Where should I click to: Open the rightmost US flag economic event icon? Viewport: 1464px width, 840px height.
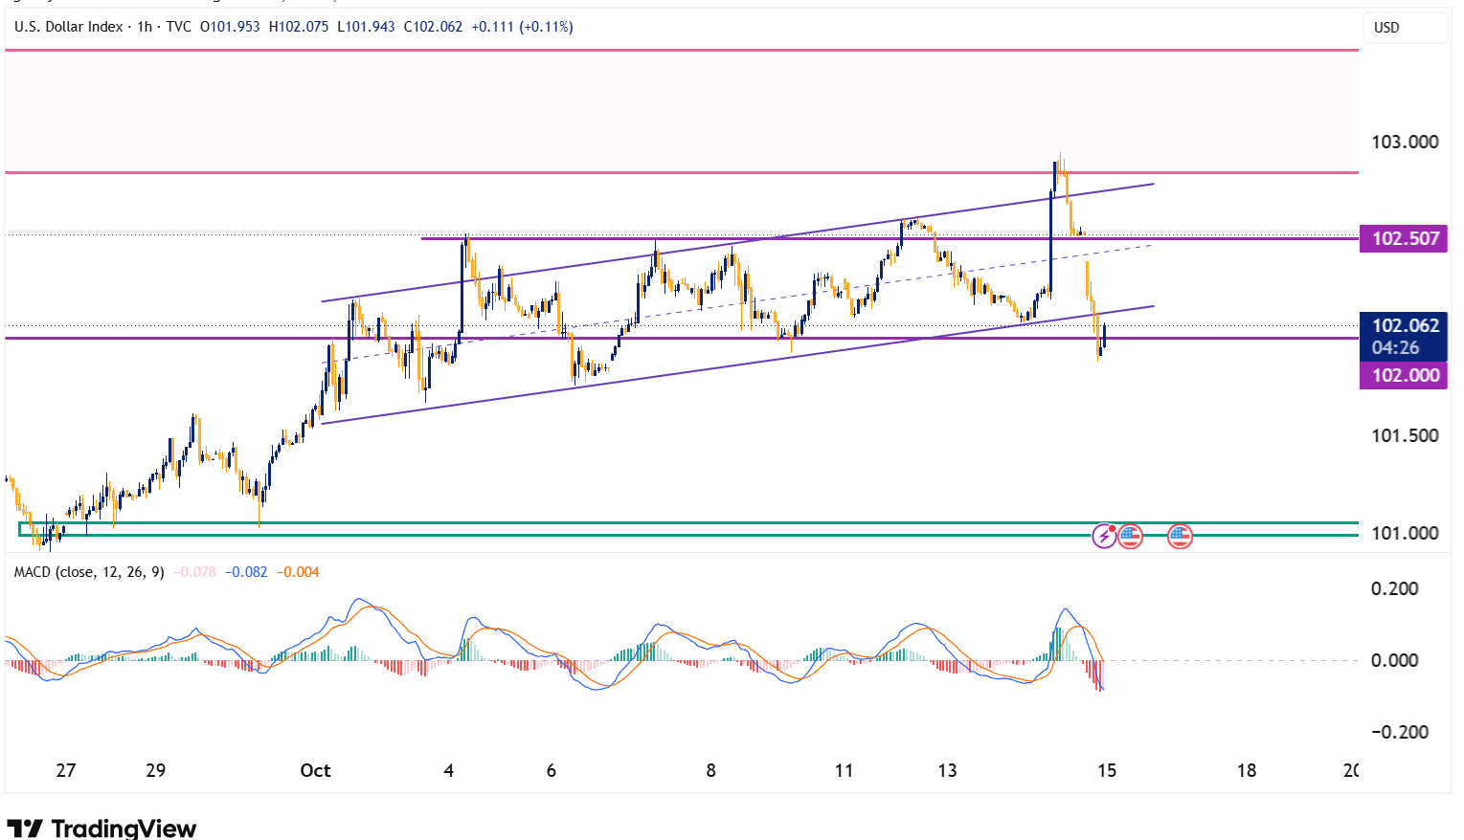click(x=1180, y=537)
